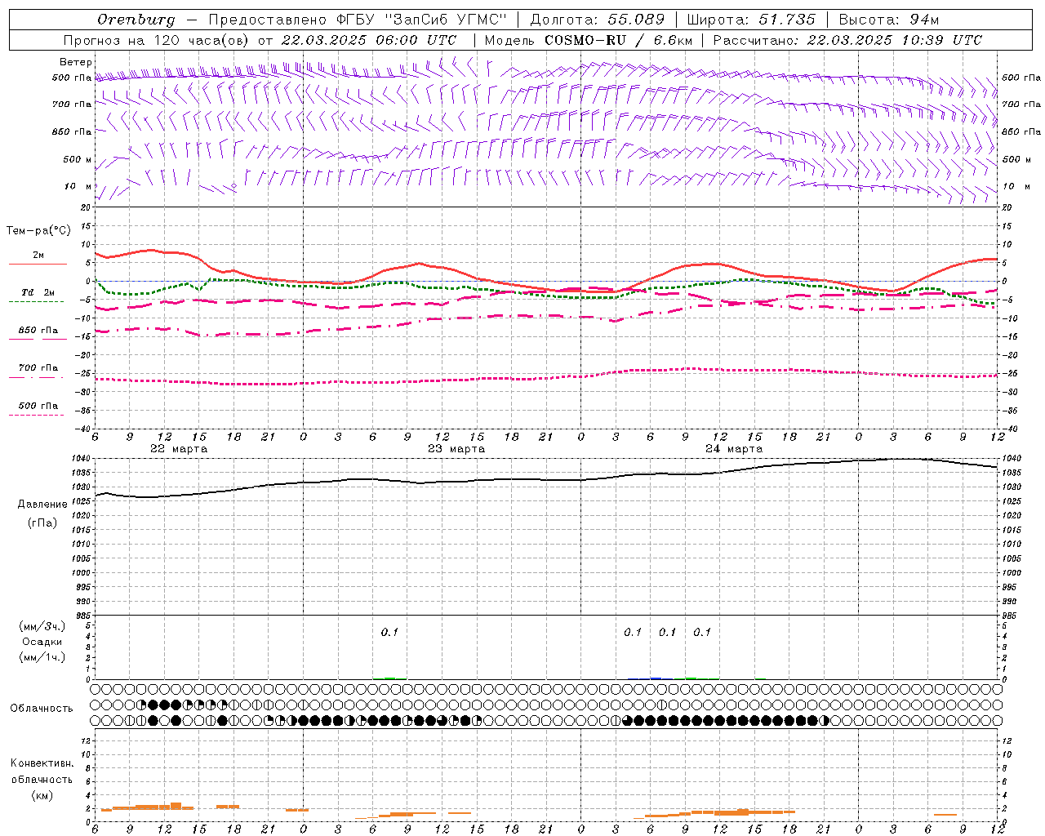Click the 22 марта date label
The height and width of the screenshot is (836, 1045).
[179, 449]
